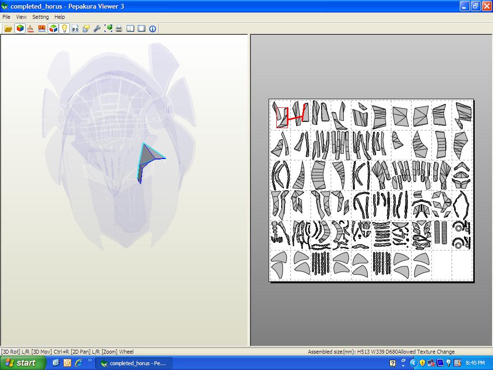The image size is (493, 370).
Task: Open the File menu
Action: coord(6,17)
